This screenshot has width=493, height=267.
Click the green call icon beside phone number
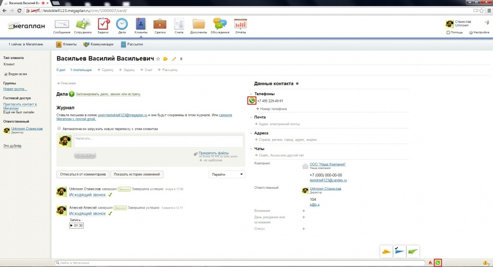(252, 101)
